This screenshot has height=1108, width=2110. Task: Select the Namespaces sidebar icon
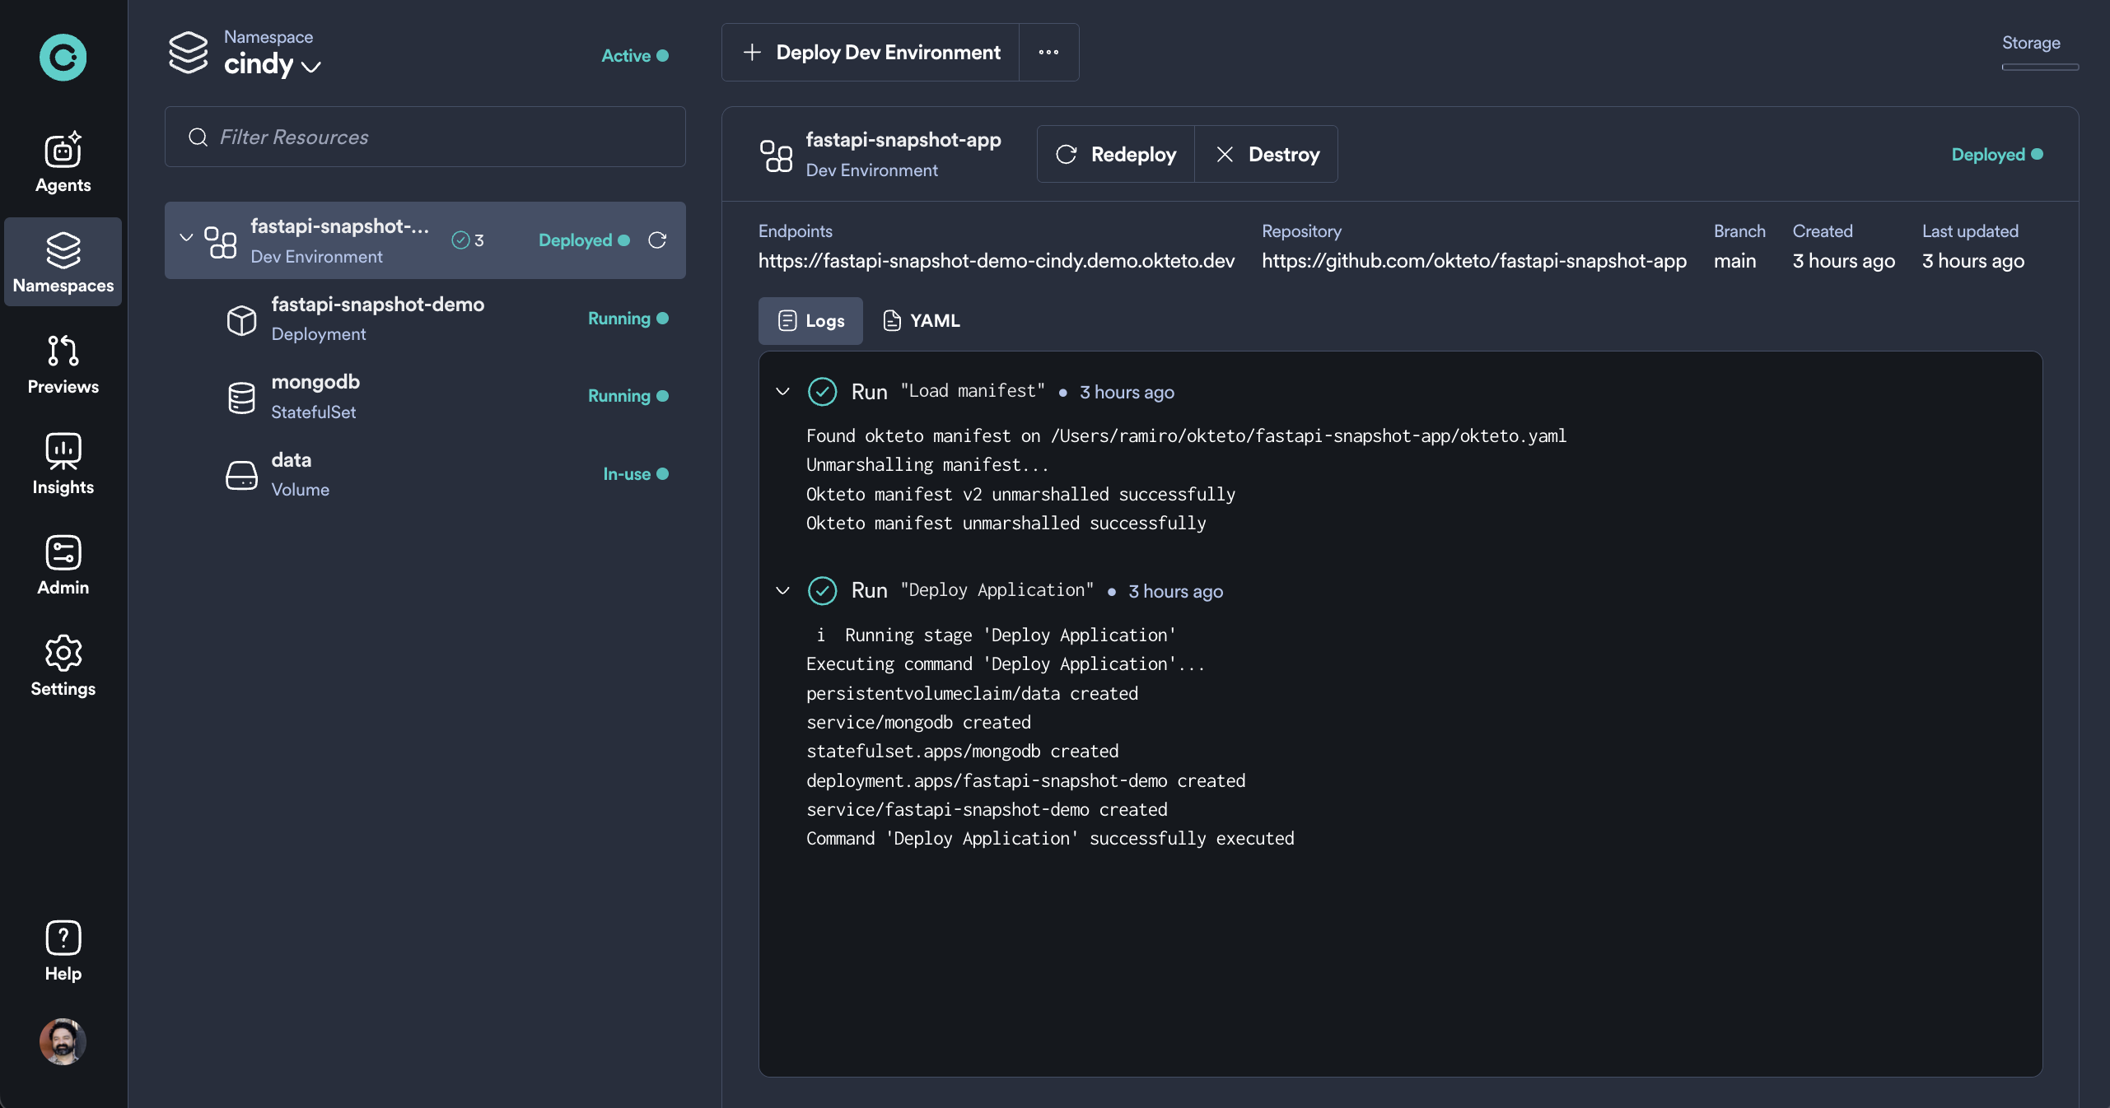63,263
